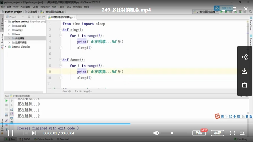
Task: Click the run with coverage icon
Action: click(x=231, y=12)
